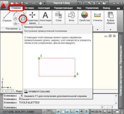Select the Ellipse drawing tool

click(15, 24)
